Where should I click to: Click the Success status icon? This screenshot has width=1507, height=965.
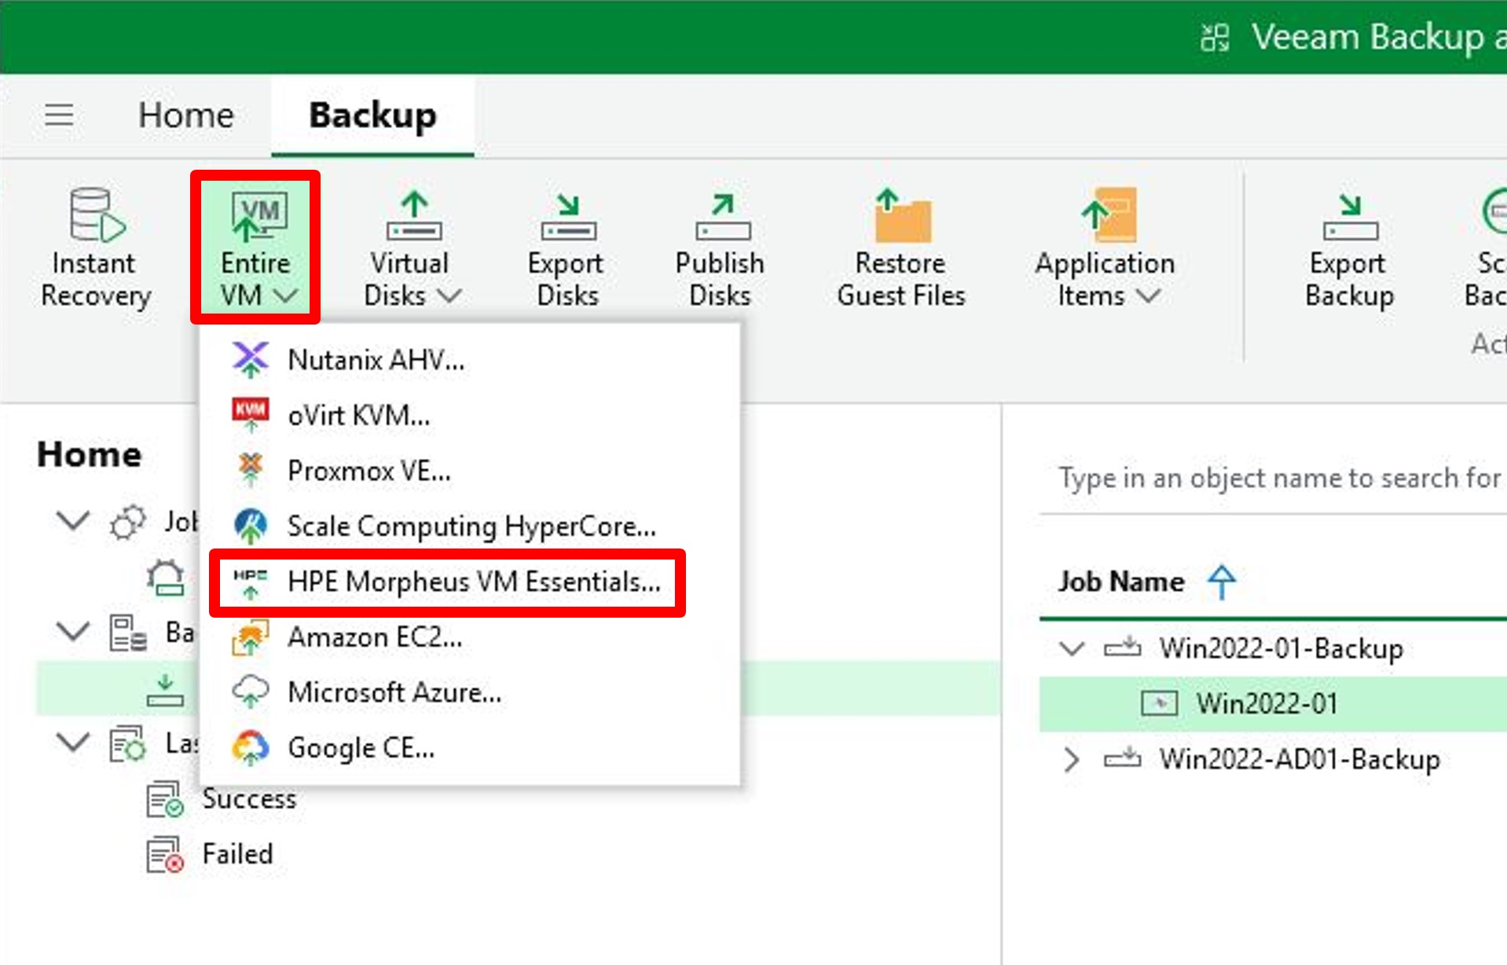(165, 799)
